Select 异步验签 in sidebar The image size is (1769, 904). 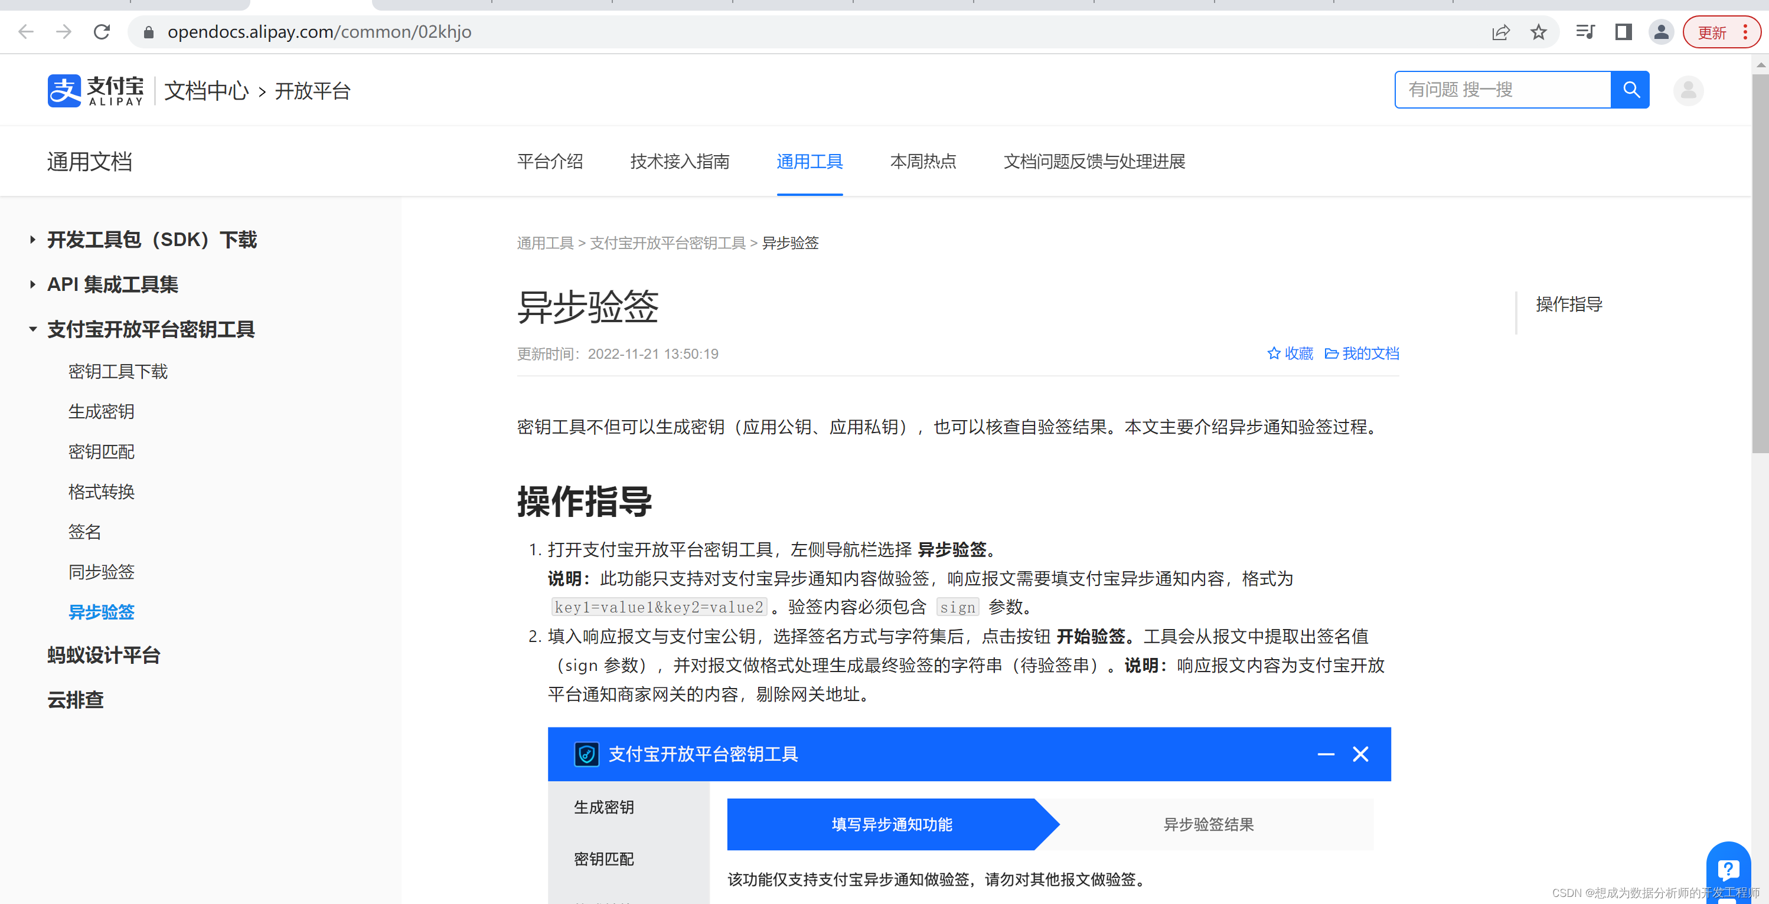(x=102, y=613)
